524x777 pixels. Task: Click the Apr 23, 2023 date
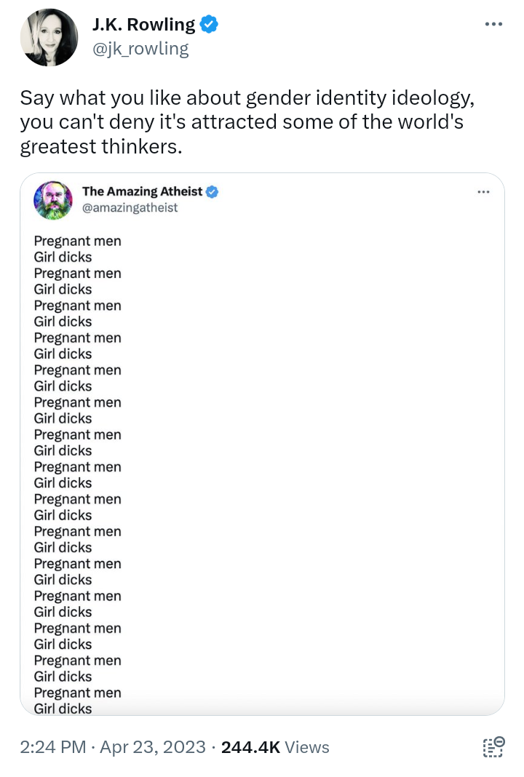153,747
